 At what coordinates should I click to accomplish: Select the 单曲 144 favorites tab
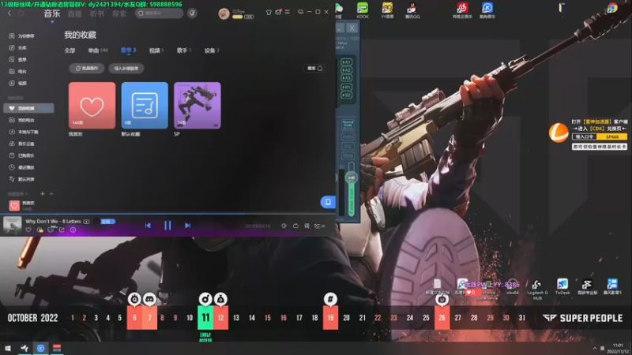pyautogui.click(x=98, y=50)
